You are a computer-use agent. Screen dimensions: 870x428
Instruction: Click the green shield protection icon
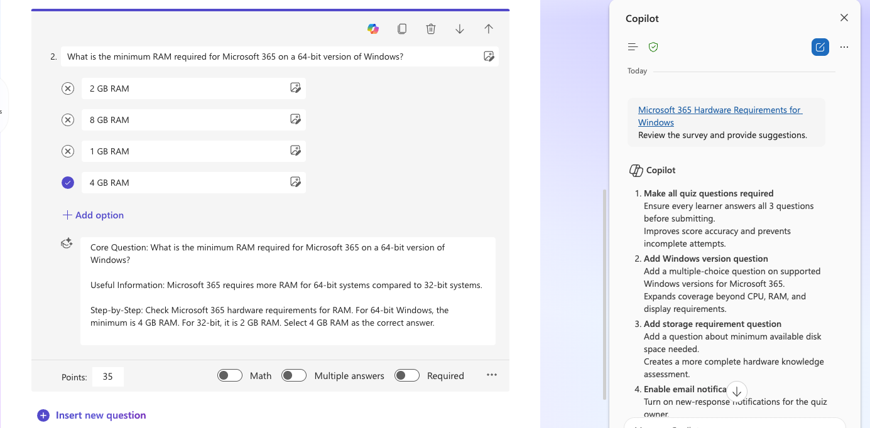click(x=653, y=47)
